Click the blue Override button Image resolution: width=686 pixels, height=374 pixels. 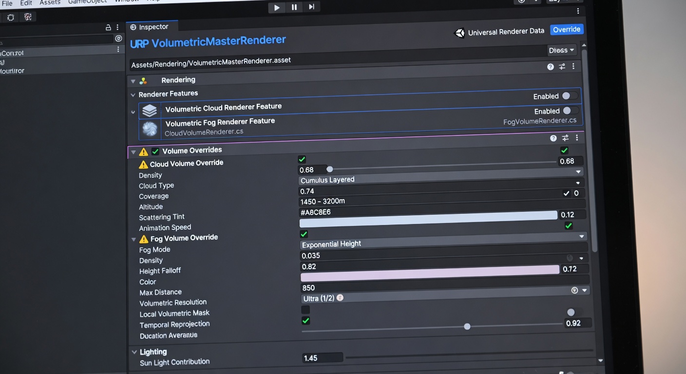(567, 30)
